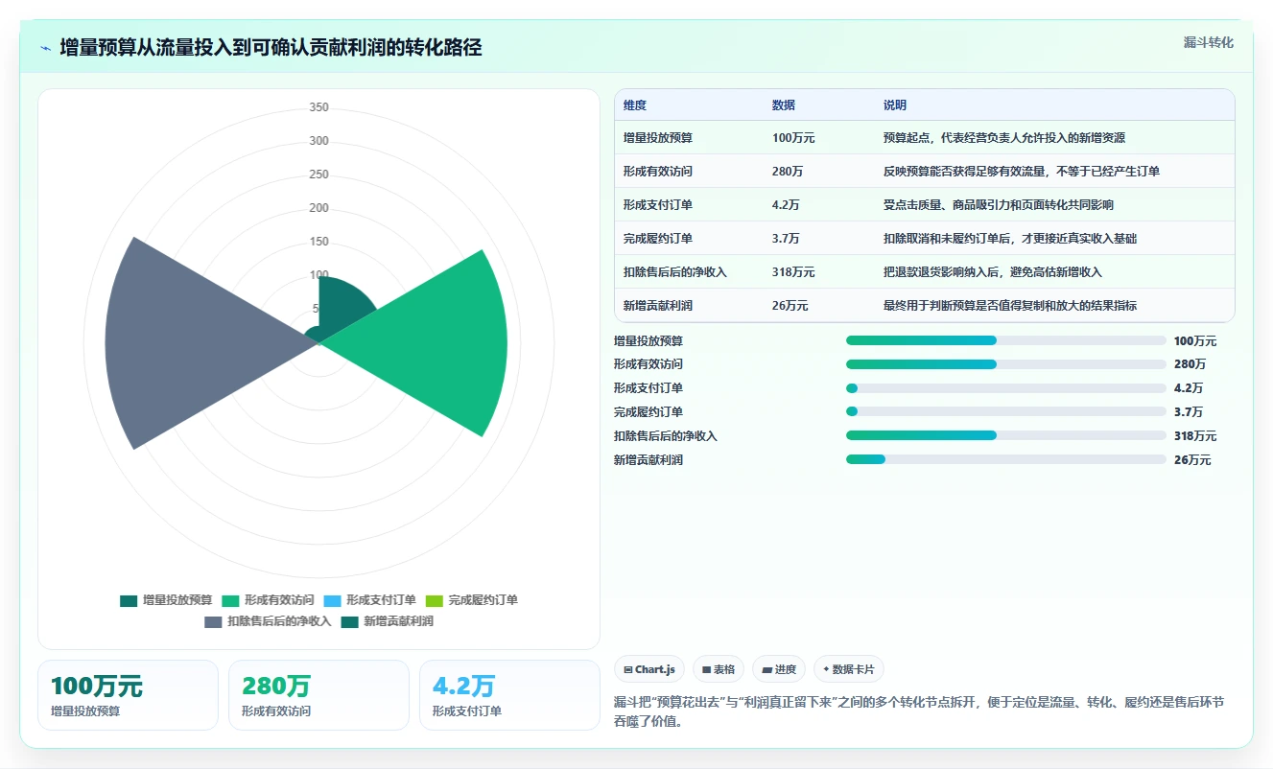This screenshot has height=769, width=1273.
Task: Click the 漏斗转化 label in header
Action: click(1209, 43)
